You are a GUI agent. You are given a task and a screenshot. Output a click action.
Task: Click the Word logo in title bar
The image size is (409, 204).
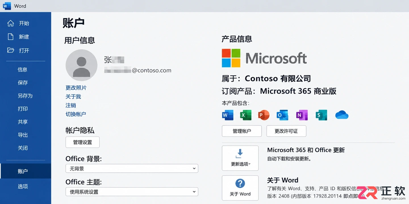pyautogui.click(x=7, y=6)
